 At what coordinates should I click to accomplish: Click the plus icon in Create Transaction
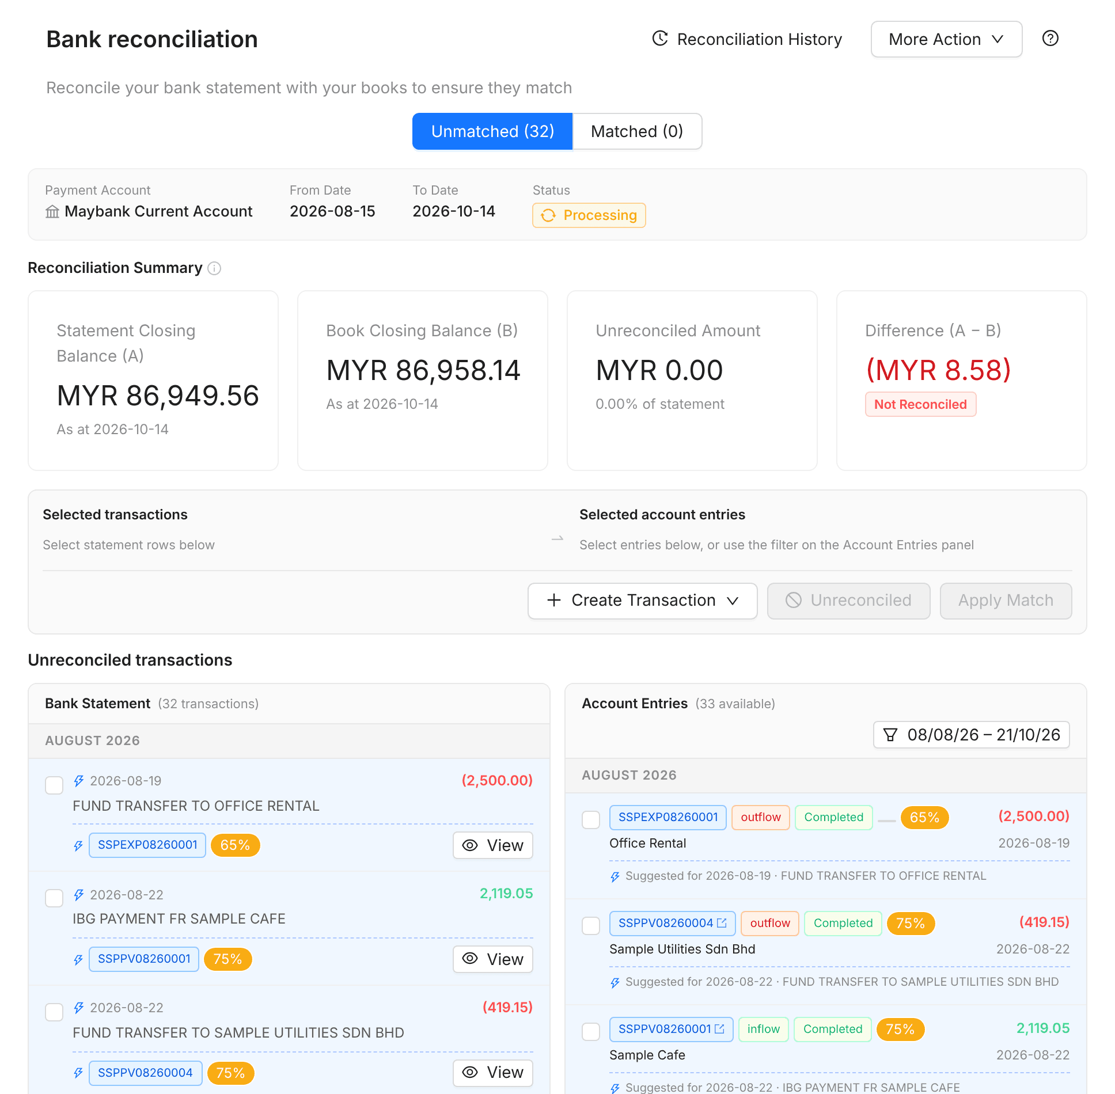[553, 600]
